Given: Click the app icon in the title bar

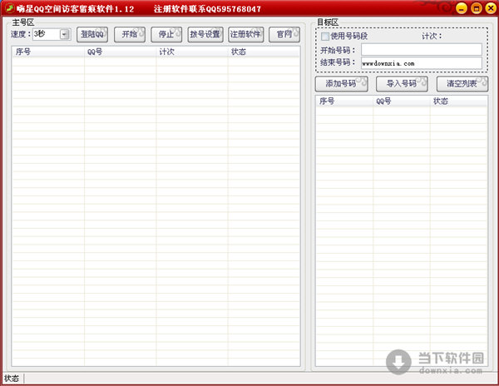Looking at the screenshot, I should click(8, 7).
